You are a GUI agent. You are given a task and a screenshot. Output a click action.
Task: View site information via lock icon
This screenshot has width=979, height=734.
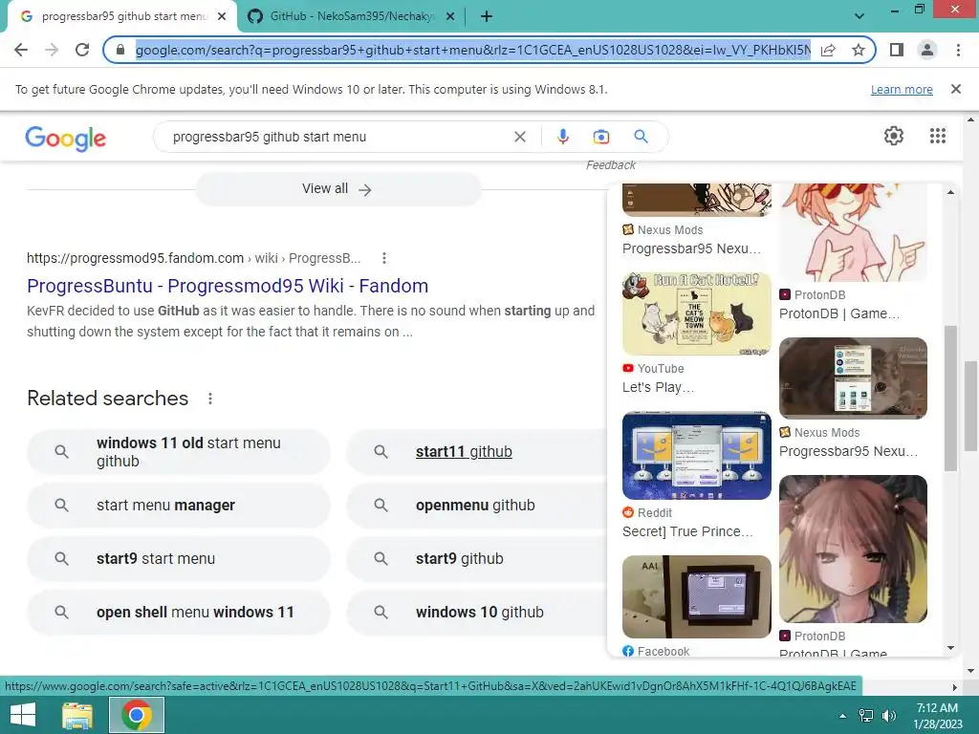click(121, 50)
